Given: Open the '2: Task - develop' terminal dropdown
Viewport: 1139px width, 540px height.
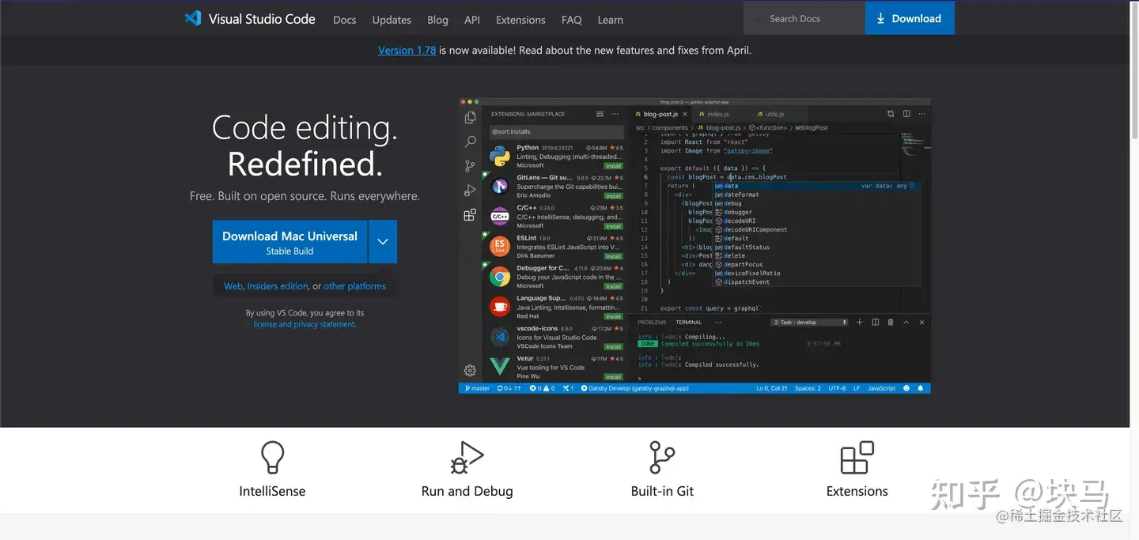Looking at the screenshot, I should pyautogui.click(x=809, y=323).
